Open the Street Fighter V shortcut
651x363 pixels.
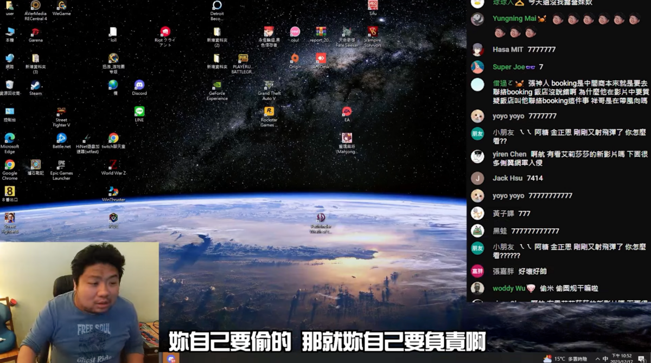click(x=61, y=116)
